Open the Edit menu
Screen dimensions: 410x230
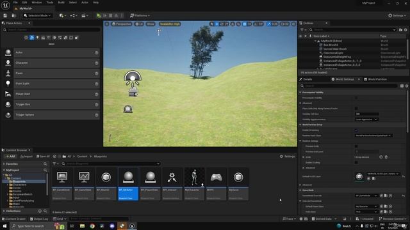tap(24, 3)
